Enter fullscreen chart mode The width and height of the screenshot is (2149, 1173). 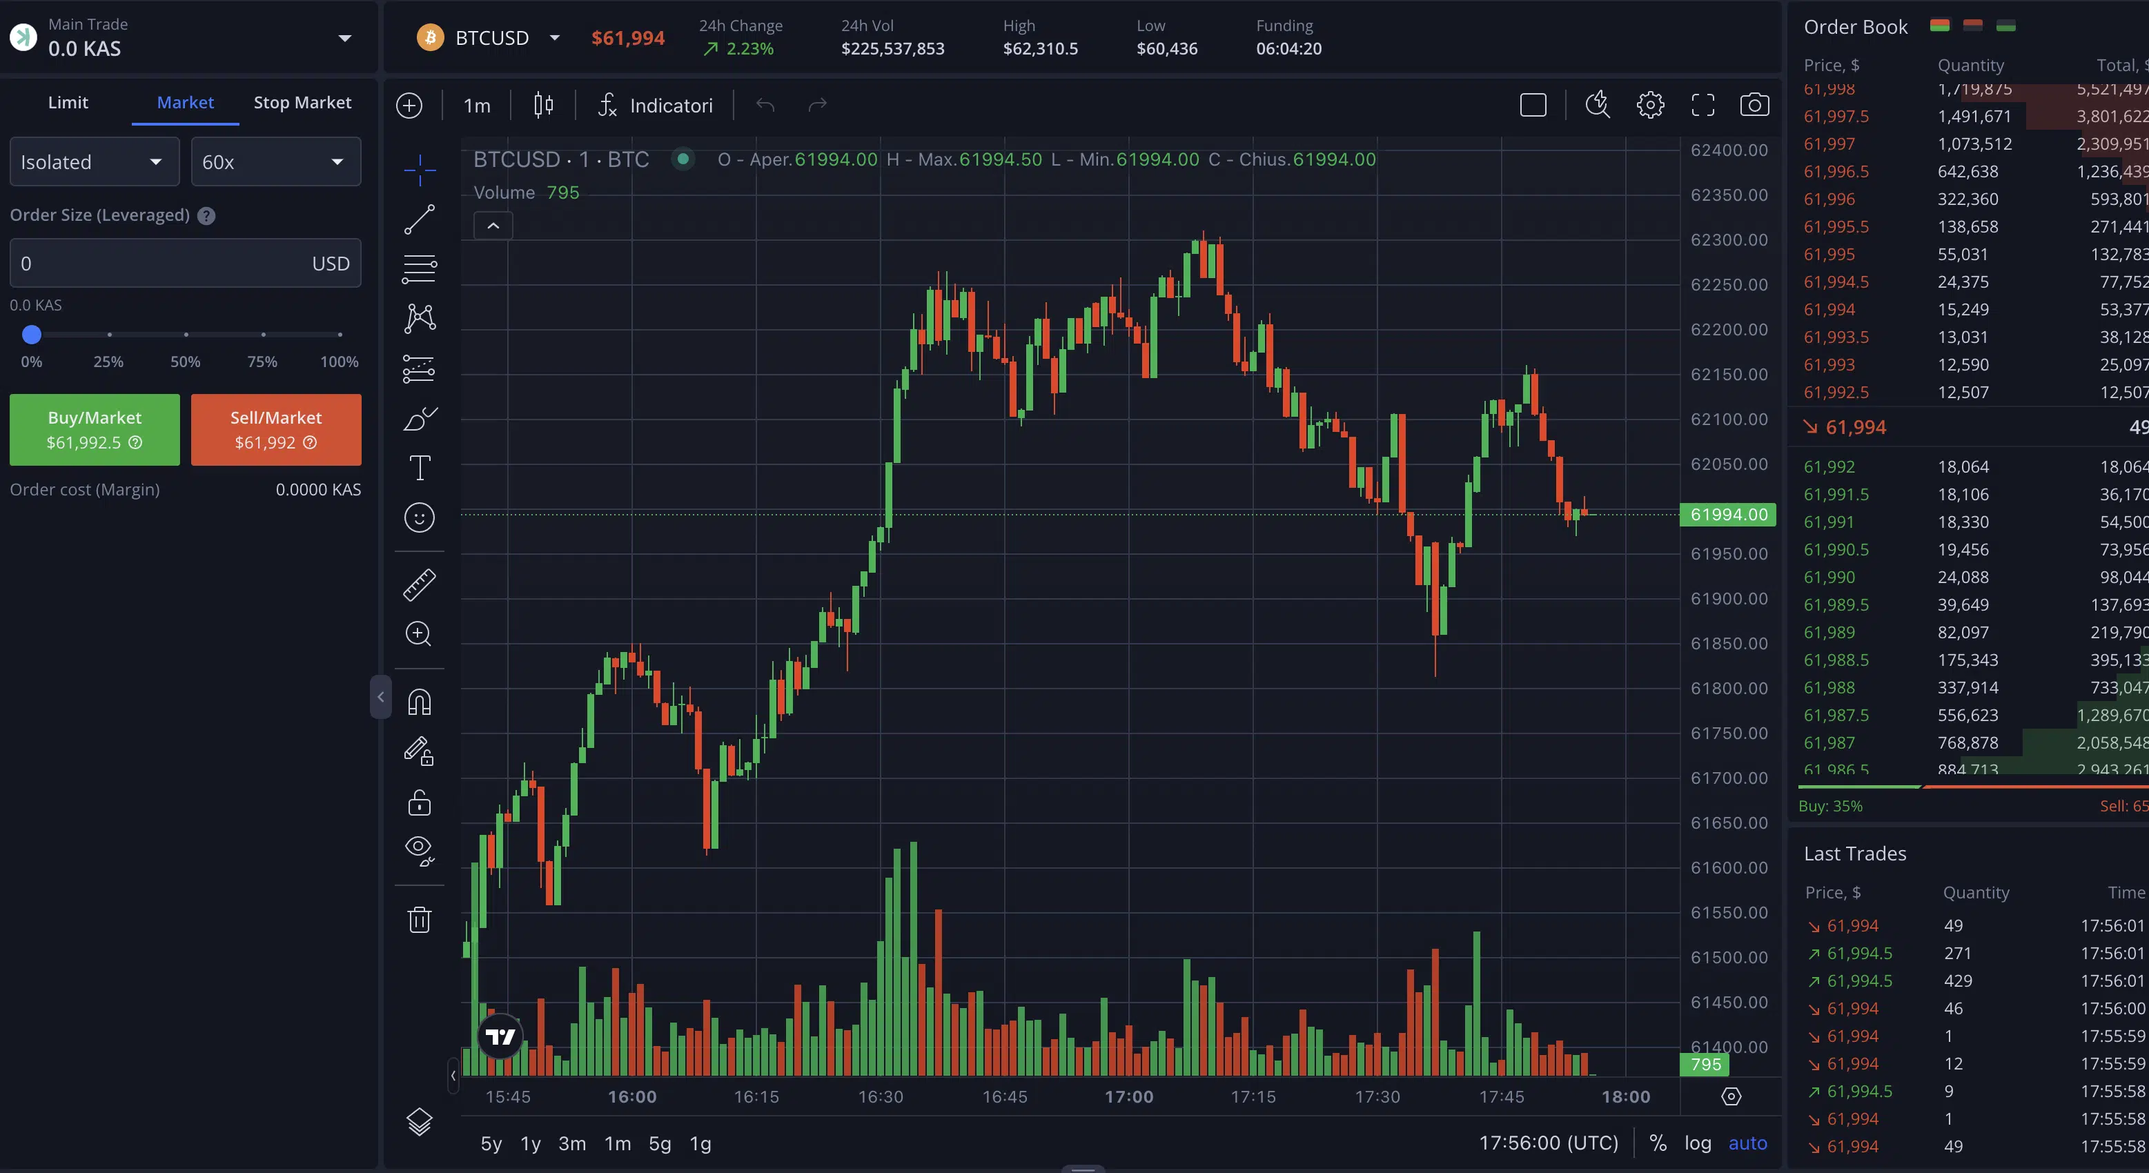(x=1702, y=105)
